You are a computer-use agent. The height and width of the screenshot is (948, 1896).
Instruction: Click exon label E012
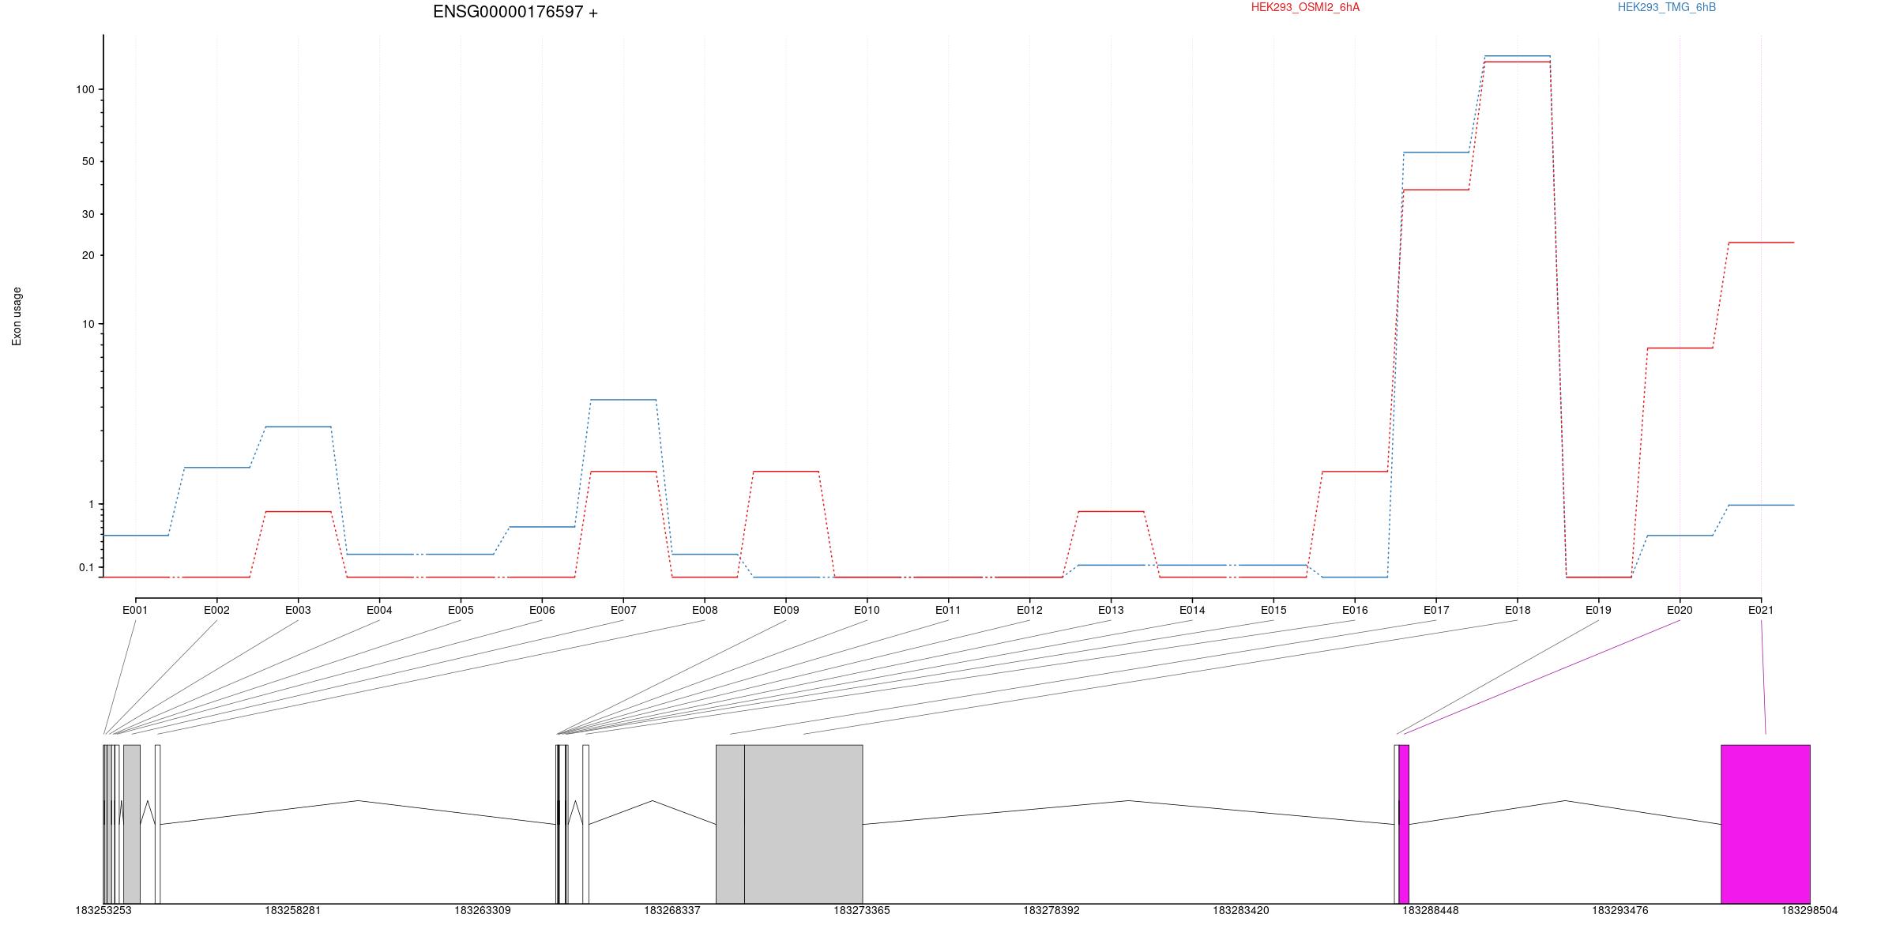[1029, 610]
